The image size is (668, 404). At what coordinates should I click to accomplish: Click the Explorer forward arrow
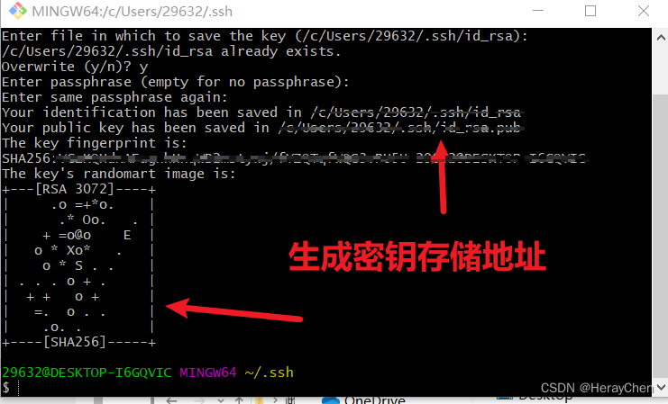199,400
